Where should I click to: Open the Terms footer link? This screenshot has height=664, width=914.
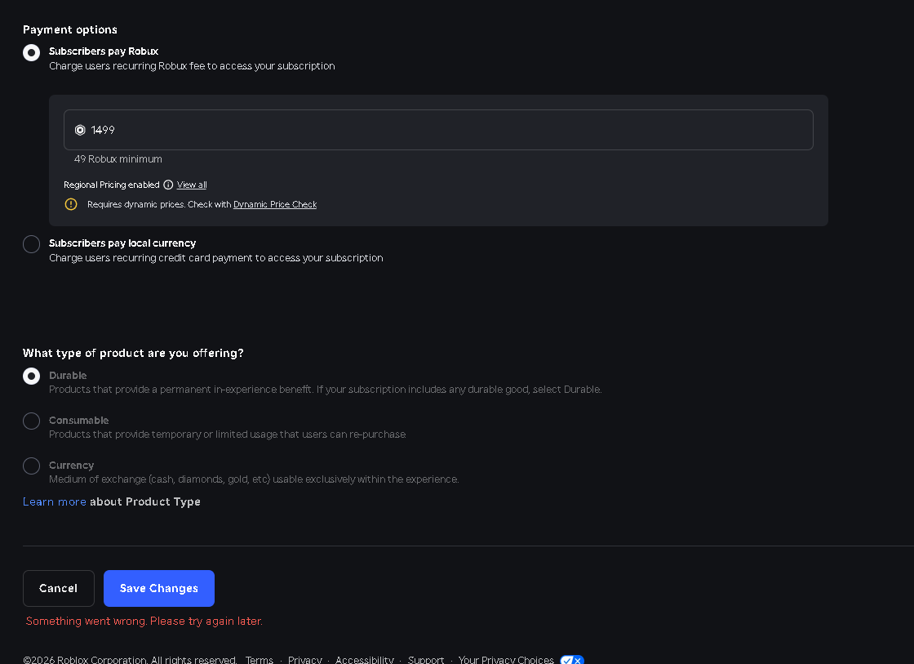[260, 659]
